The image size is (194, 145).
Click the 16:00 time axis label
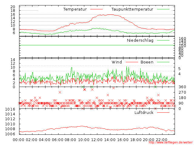123,140
